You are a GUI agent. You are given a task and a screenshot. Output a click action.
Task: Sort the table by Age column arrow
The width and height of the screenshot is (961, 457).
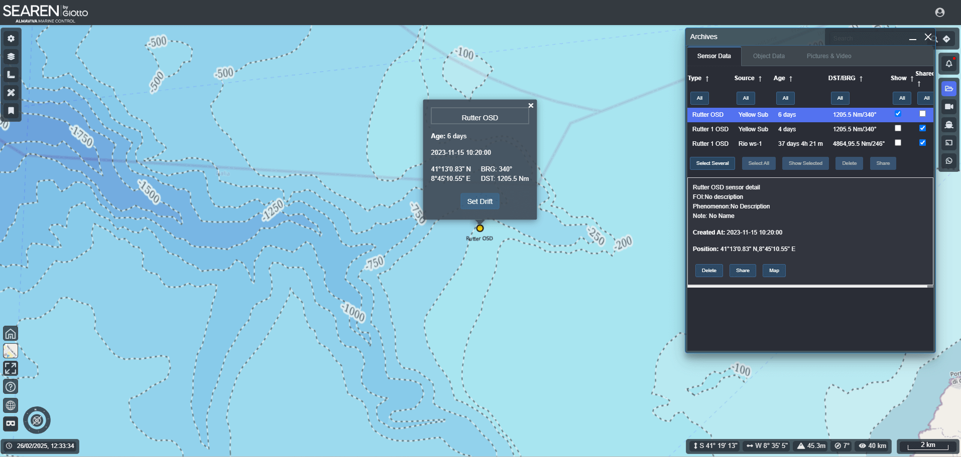click(790, 79)
